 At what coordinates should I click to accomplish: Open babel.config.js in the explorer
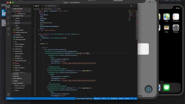tap(21, 68)
